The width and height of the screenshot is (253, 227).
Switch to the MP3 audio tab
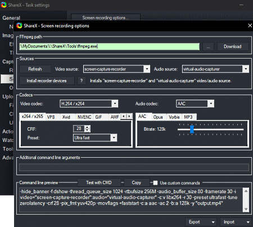[x=188, y=117]
